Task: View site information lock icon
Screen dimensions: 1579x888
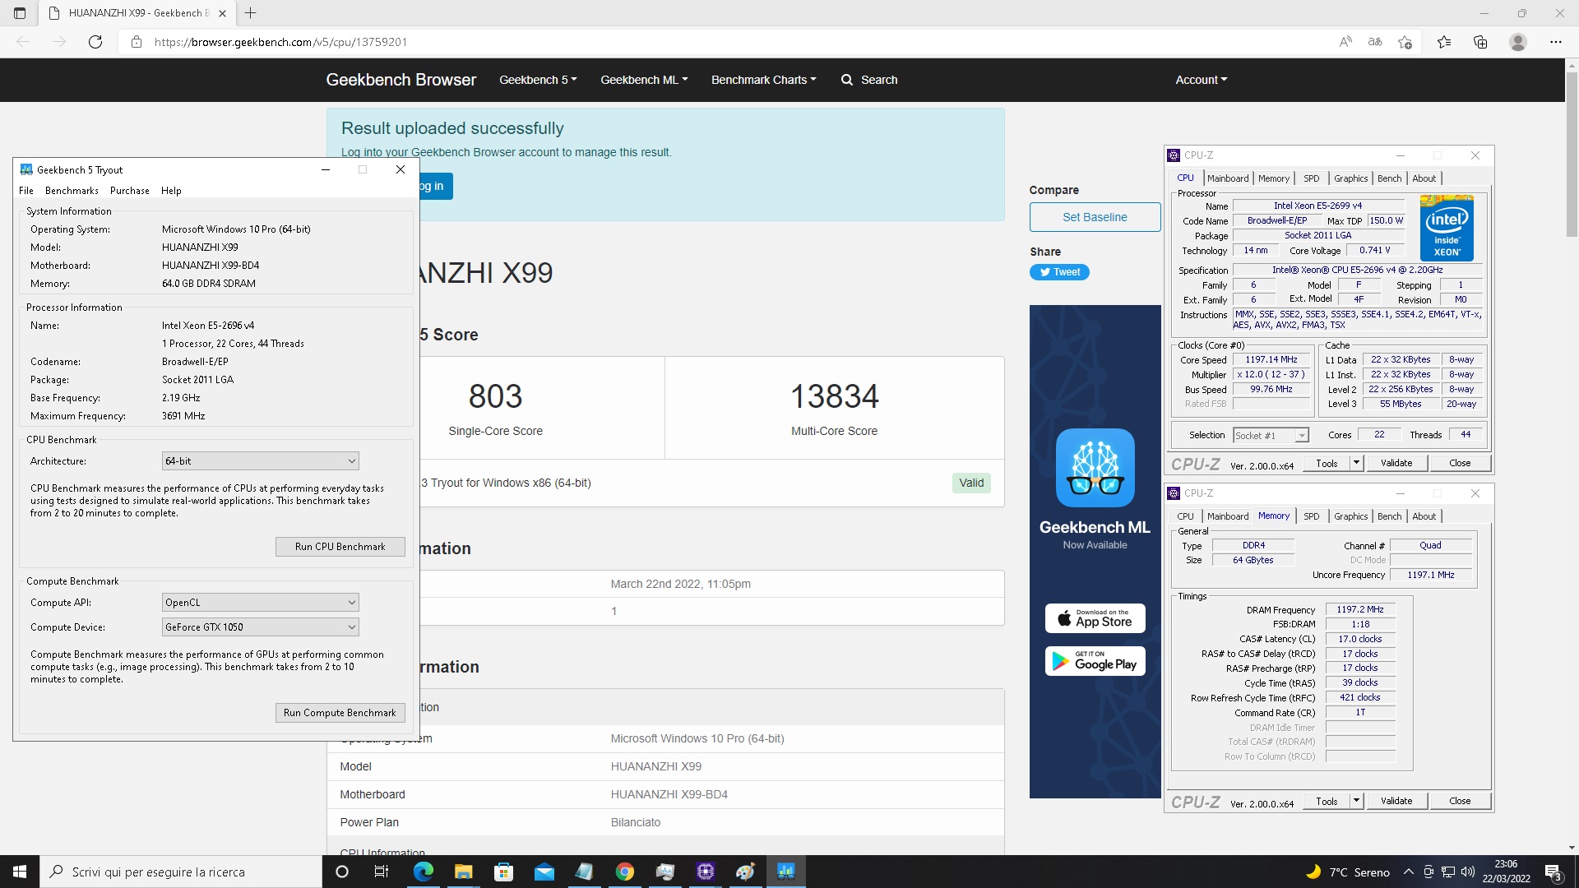Action: coord(137,42)
